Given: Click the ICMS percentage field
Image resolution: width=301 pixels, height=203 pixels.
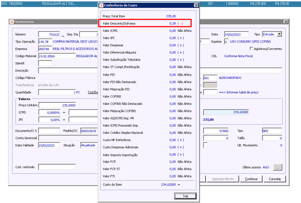Looking at the screenshot, I should click(x=49, y=113).
